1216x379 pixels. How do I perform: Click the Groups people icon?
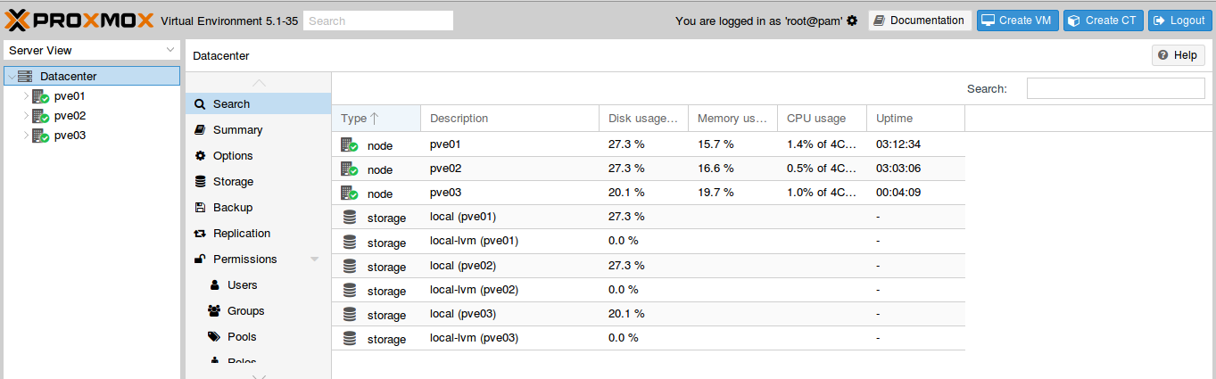pos(214,311)
